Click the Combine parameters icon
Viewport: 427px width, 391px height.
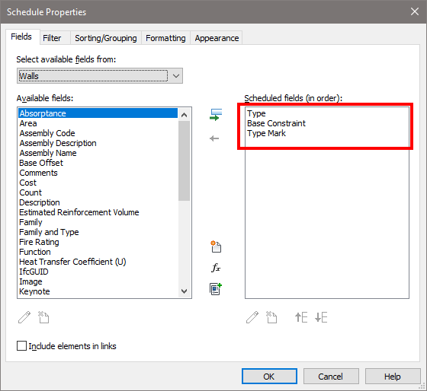pyautogui.click(x=216, y=289)
